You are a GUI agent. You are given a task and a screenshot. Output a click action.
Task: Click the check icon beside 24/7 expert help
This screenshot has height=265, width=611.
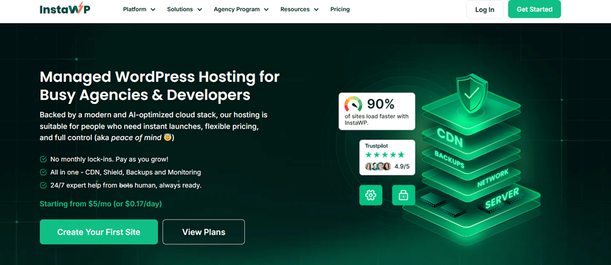pos(43,185)
